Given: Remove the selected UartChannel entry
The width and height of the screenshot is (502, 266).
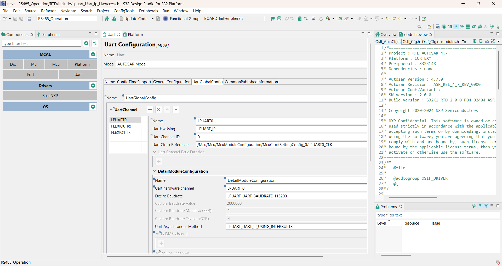Looking at the screenshot, I should (x=159, y=110).
